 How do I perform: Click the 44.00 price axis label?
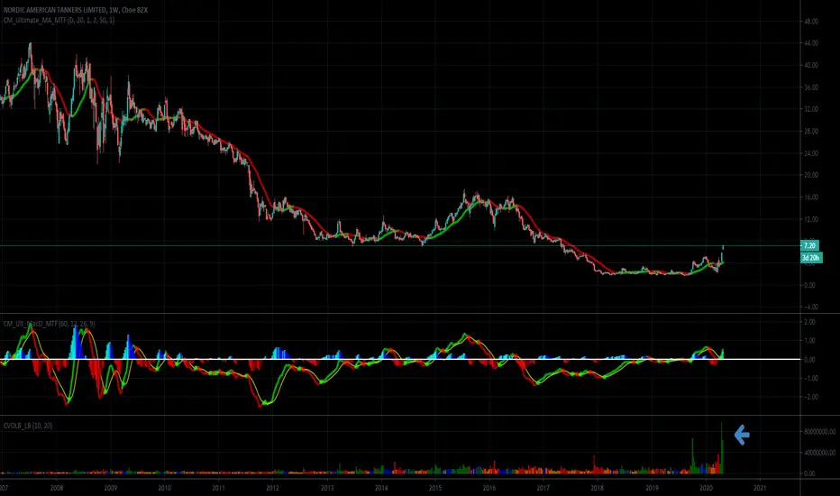click(811, 43)
